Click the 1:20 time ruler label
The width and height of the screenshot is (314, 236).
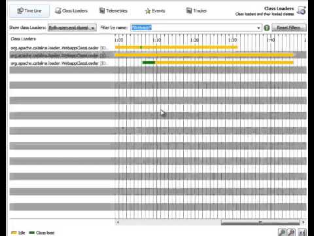pos(194,40)
